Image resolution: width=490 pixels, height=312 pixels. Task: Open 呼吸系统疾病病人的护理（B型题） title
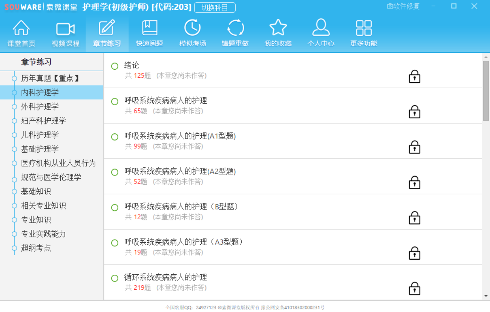[x=182, y=207]
